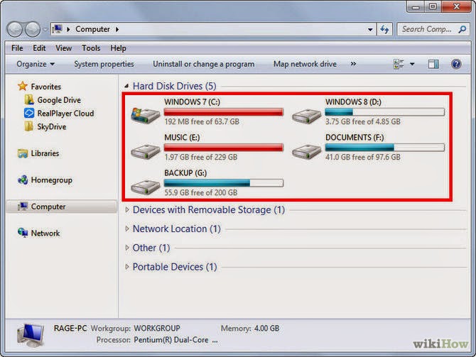
Task: Open the Help menu
Action: tap(118, 48)
